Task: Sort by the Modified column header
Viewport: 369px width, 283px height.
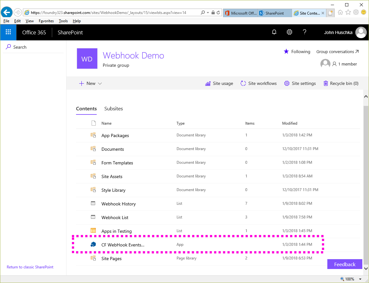Action: click(x=290, y=123)
